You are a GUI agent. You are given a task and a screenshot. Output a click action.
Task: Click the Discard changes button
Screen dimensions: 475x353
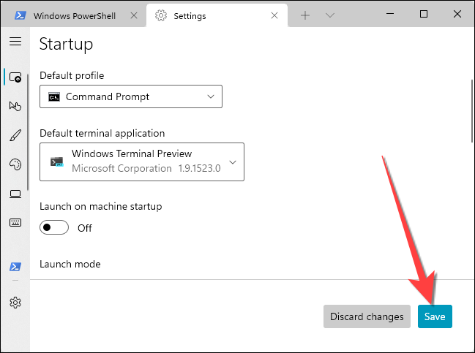367,316
